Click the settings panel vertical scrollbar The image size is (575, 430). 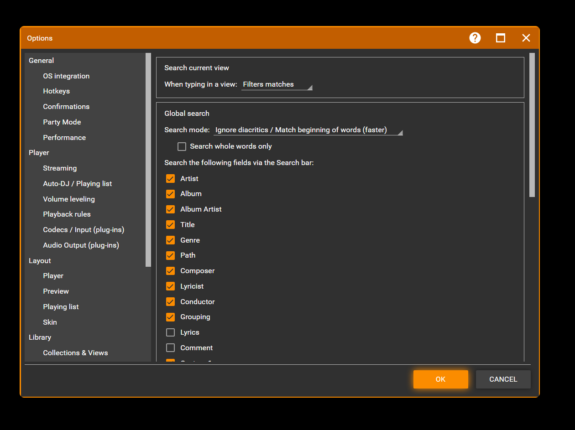coord(532,125)
